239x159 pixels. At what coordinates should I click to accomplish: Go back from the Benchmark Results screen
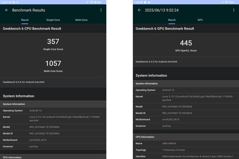7,10
